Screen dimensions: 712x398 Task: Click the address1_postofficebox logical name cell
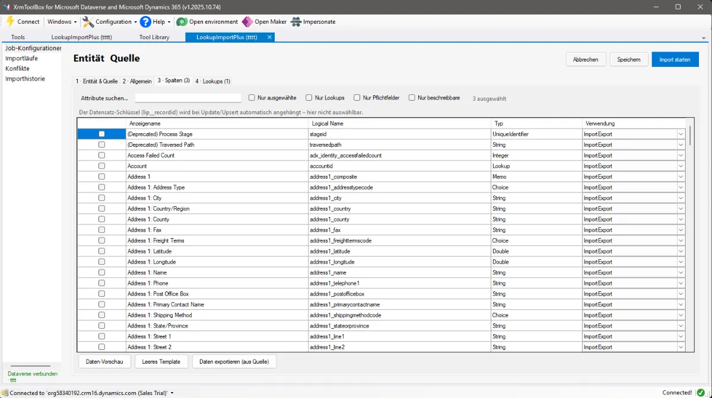399,294
